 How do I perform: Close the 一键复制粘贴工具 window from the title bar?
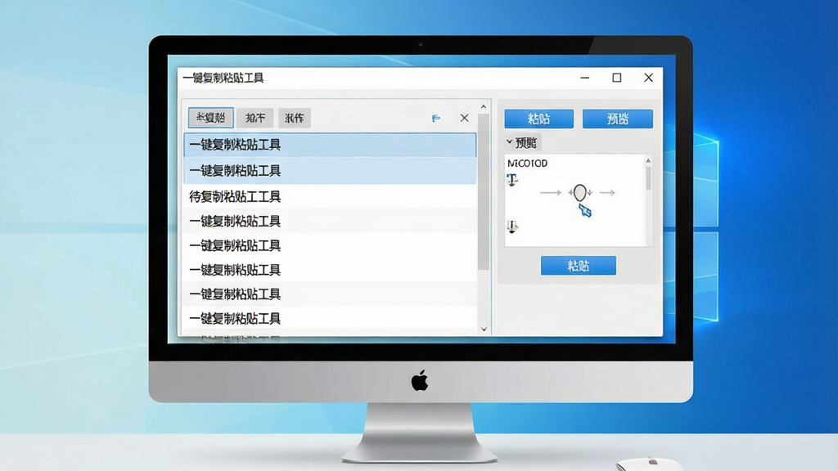(648, 78)
